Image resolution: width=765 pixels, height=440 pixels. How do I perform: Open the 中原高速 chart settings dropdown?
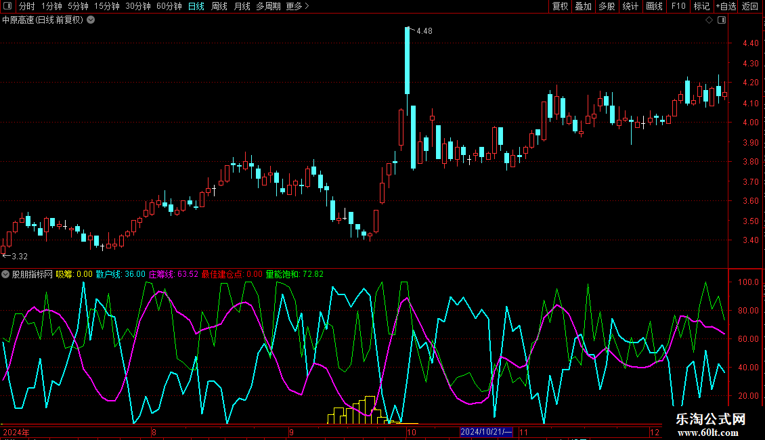[x=91, y=20]
